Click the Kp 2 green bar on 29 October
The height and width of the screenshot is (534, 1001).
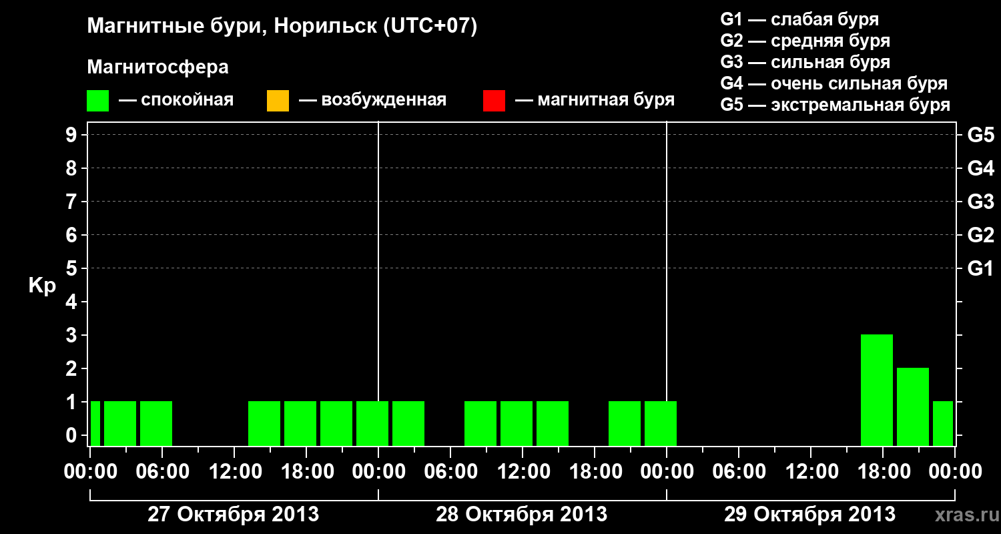tap(913, 407)
